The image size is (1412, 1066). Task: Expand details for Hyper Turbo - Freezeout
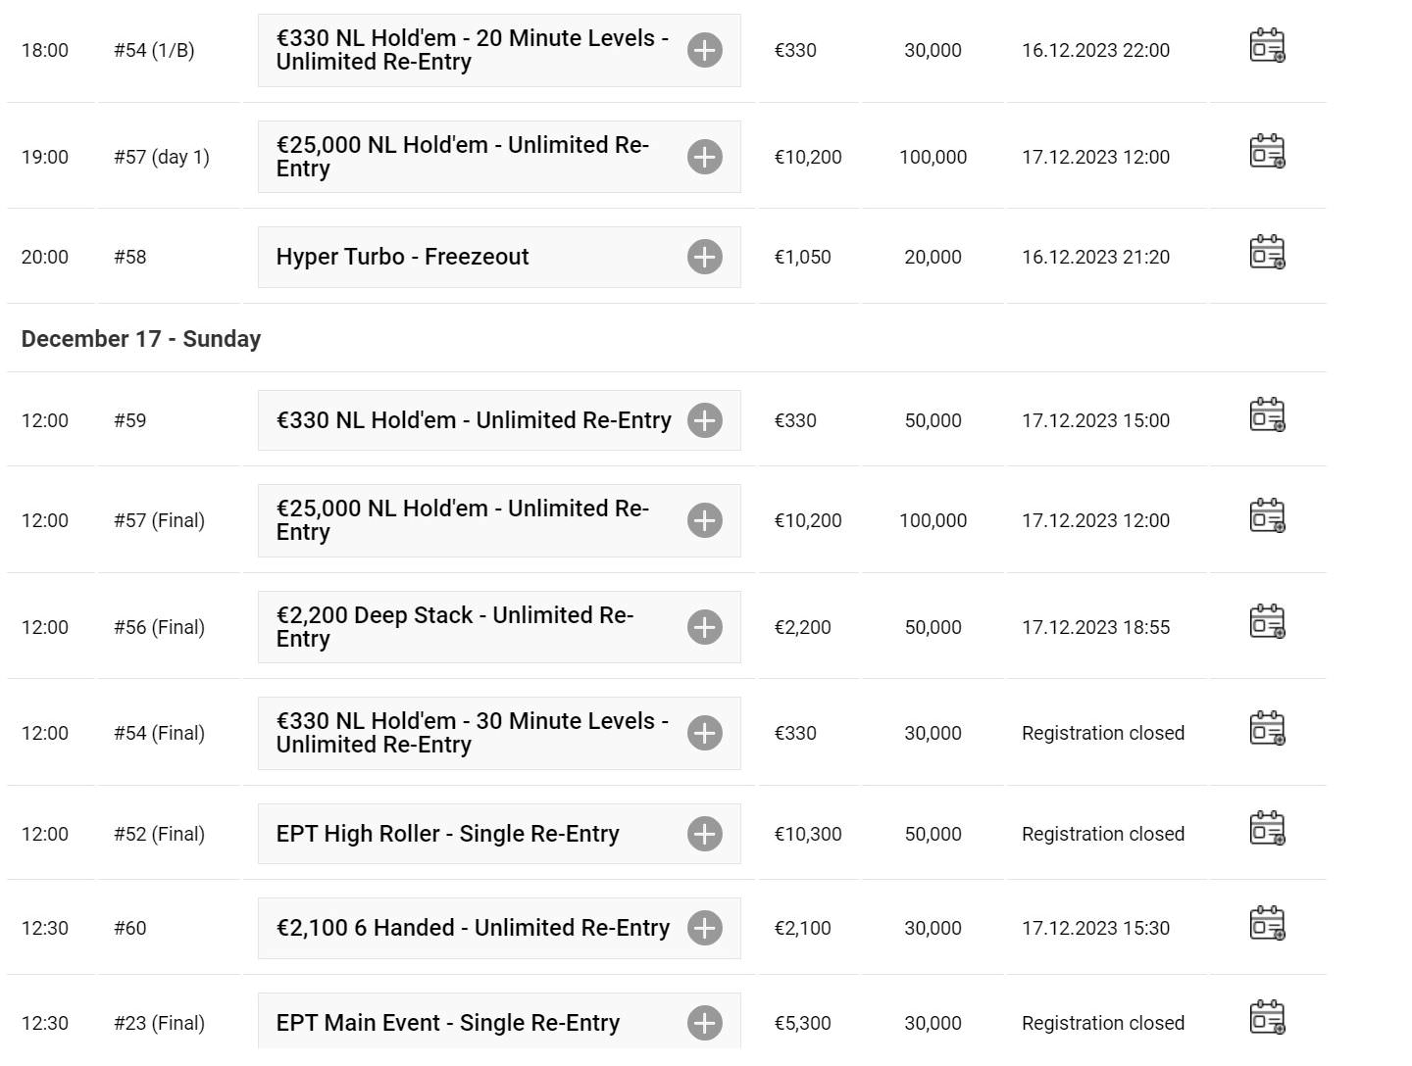click(704, 257)
